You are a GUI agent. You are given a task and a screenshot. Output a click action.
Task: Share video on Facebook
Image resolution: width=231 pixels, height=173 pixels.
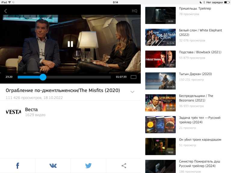(17, 166)
